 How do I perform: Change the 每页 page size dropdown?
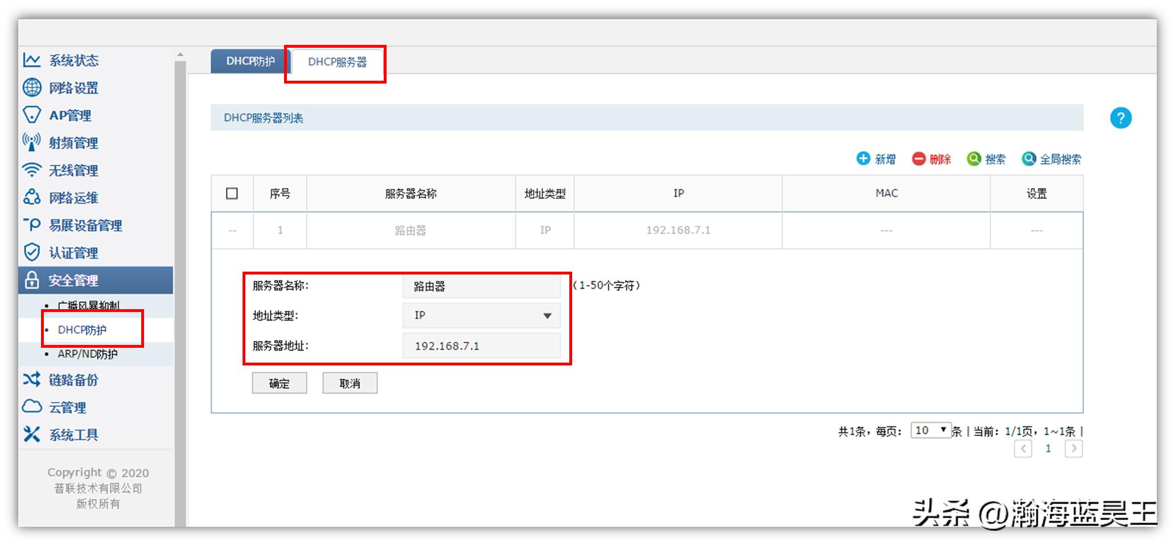[931, 430]
